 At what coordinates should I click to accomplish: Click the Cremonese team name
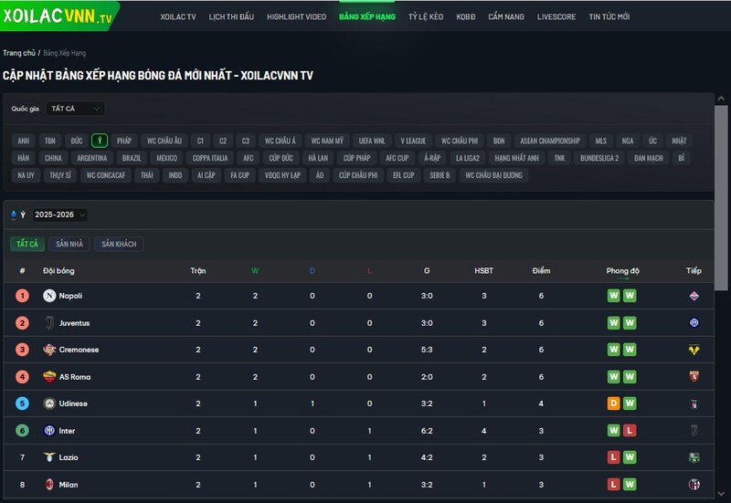pyautogui.click(x=79, y=350)
